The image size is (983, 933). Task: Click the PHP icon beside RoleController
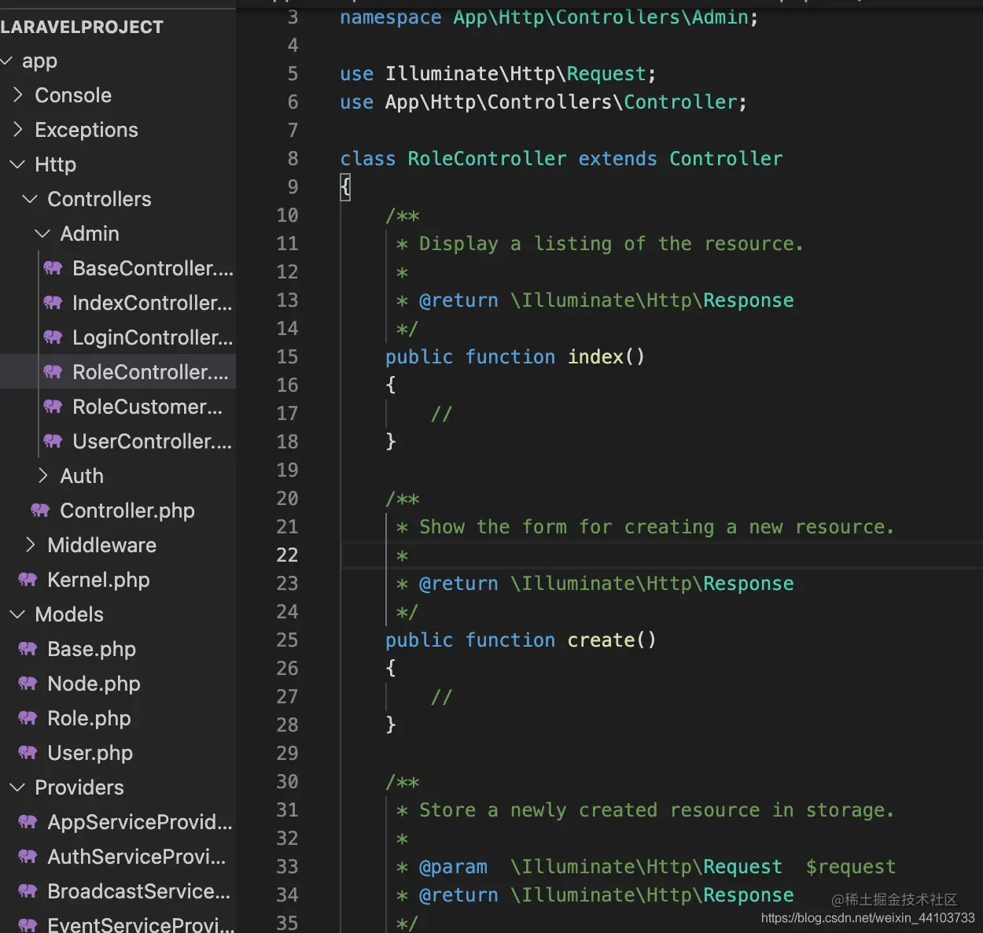[53, 372]
